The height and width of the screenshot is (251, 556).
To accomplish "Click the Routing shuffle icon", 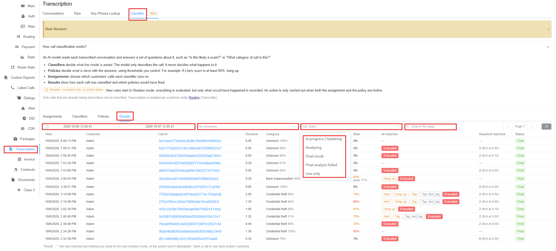I will [x=18, y=37].
